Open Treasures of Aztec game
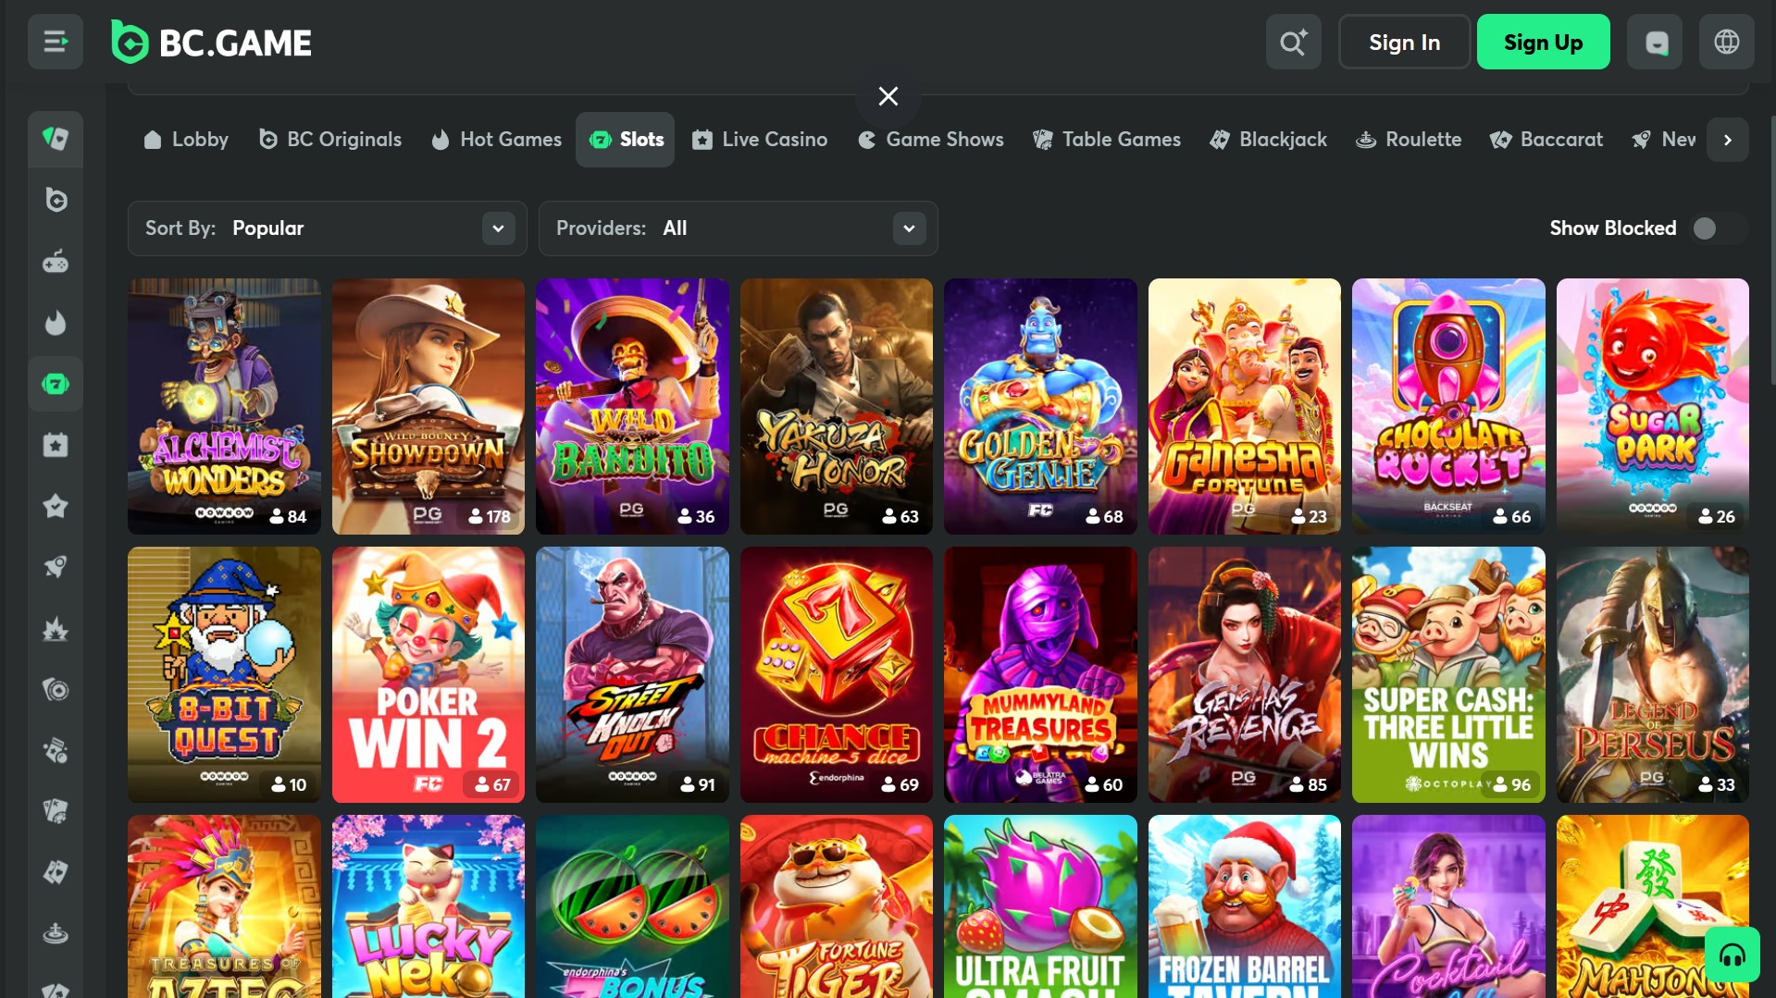 (x=224, y=906)
